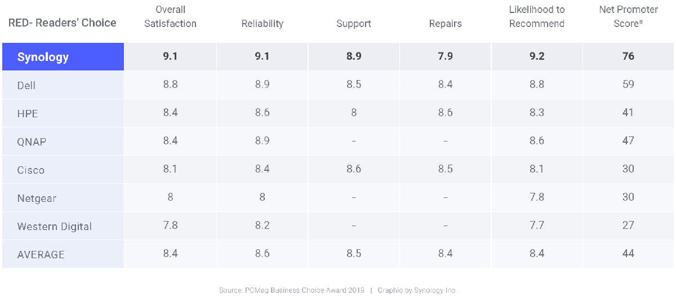Select the Net Promoter Score header
Image resolution: width=676 pixels, height=296 pixels.
(x=628, y=17)
